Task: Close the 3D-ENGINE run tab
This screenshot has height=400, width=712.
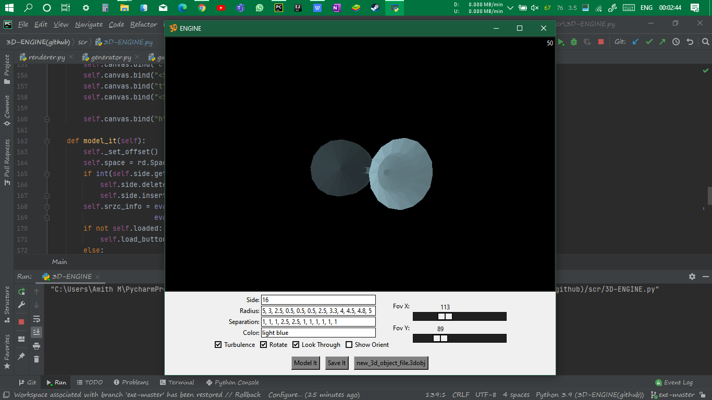Action: [x=97, y=277]
